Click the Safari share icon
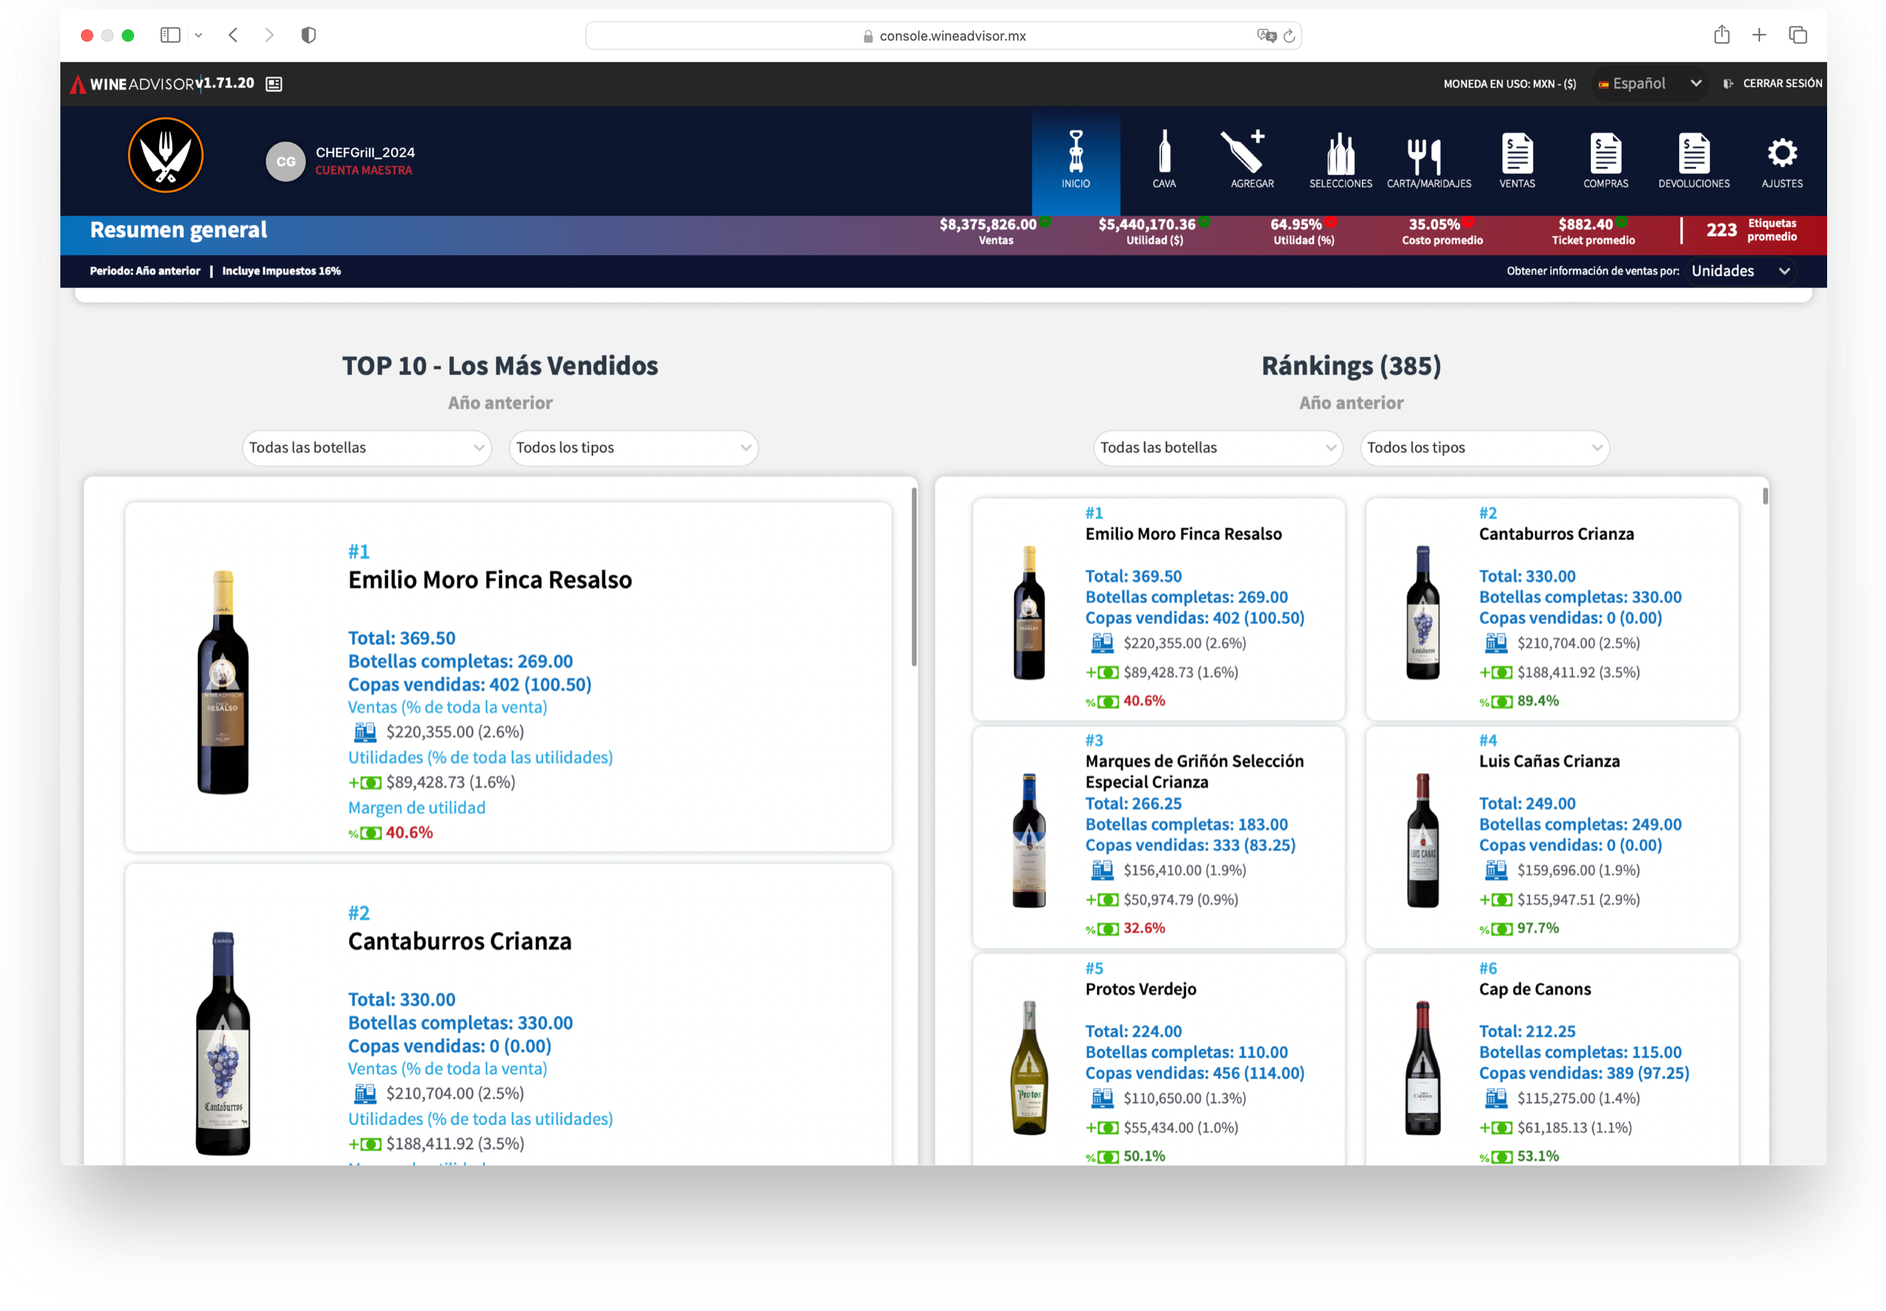Image resolution: width=1886 pixels, height=1311 pixels. (1722, 35)
